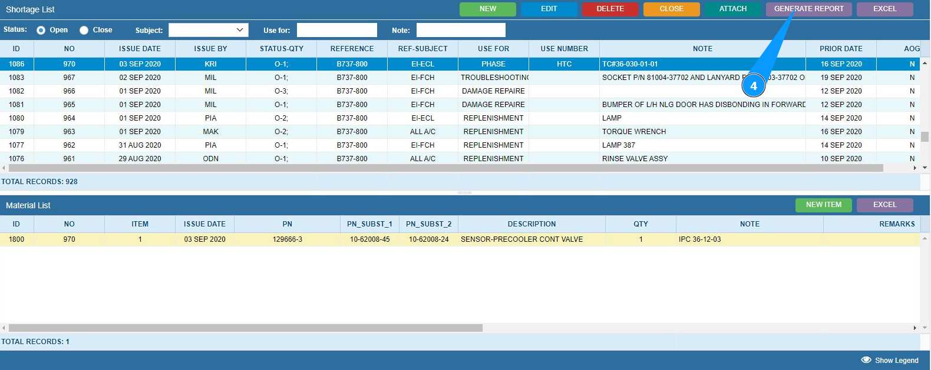Image resolution: width=931 pixels, height=370 pixels.
Task: Click Shortage List horizontal scrollbar
Action: [x=445, y=168]
